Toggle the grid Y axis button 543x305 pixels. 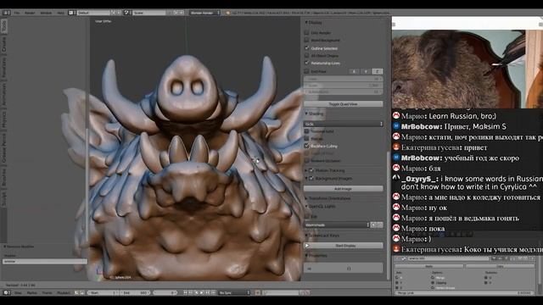point(366,71)
